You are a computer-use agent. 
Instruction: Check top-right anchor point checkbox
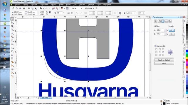[163, 49]
